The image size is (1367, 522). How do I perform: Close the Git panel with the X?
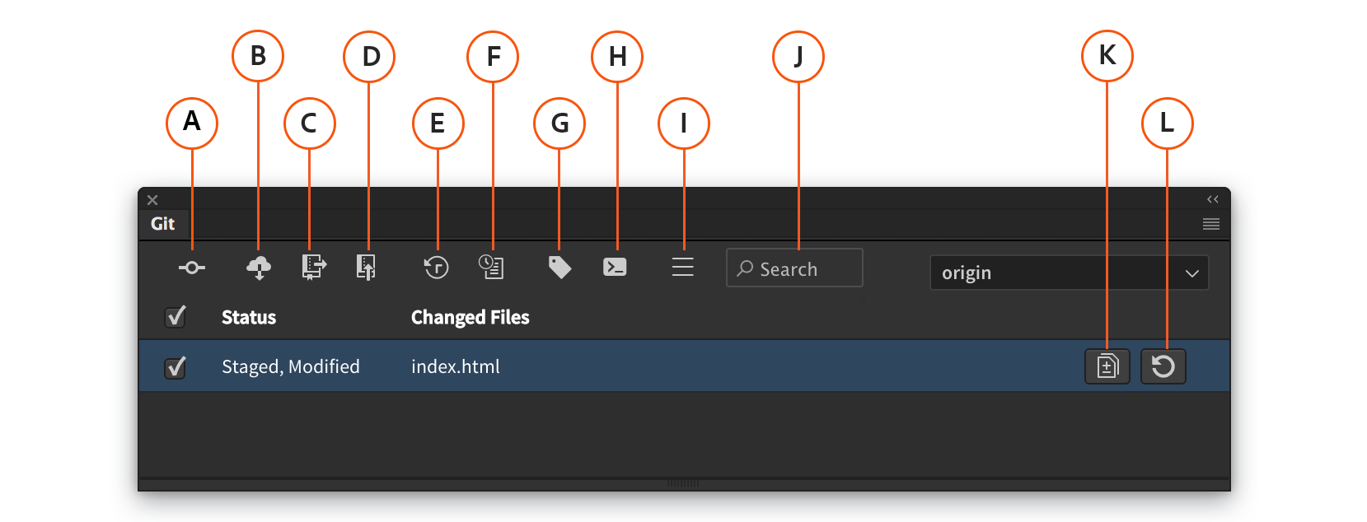click(152, 200)
